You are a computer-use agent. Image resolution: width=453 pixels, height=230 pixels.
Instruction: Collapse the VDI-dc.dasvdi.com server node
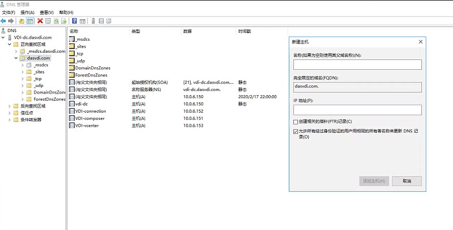point(3,37)
